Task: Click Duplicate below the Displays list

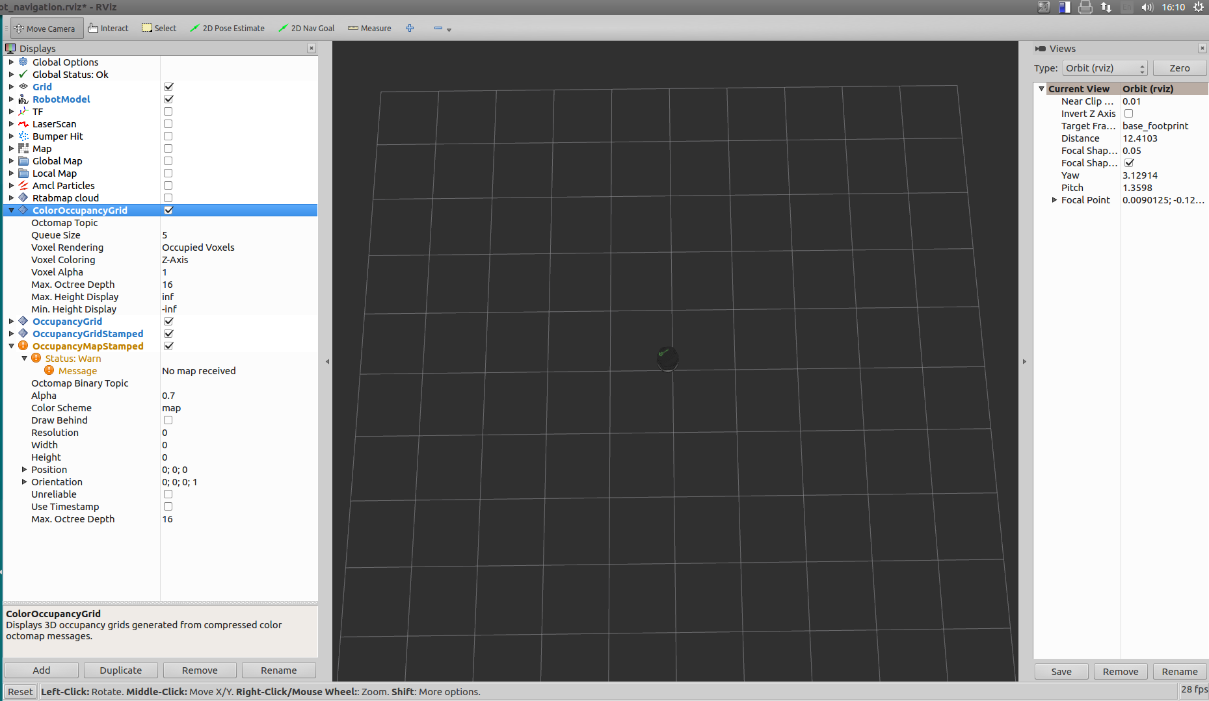Action: (120, 670)
